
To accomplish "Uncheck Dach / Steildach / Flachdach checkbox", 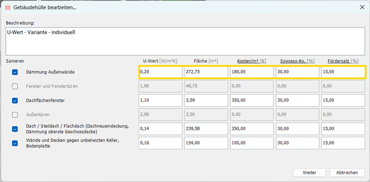I will pyautogui.click(x=15, y=129).
